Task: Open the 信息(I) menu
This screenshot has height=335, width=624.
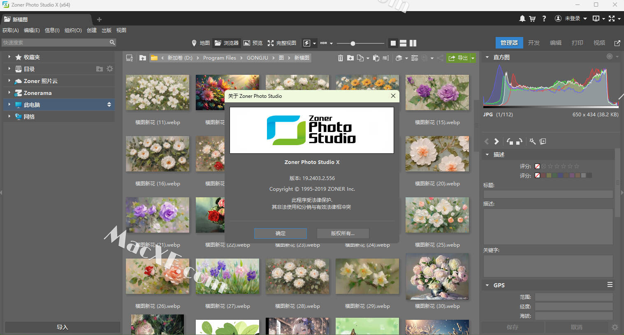Action: (52, 30)
